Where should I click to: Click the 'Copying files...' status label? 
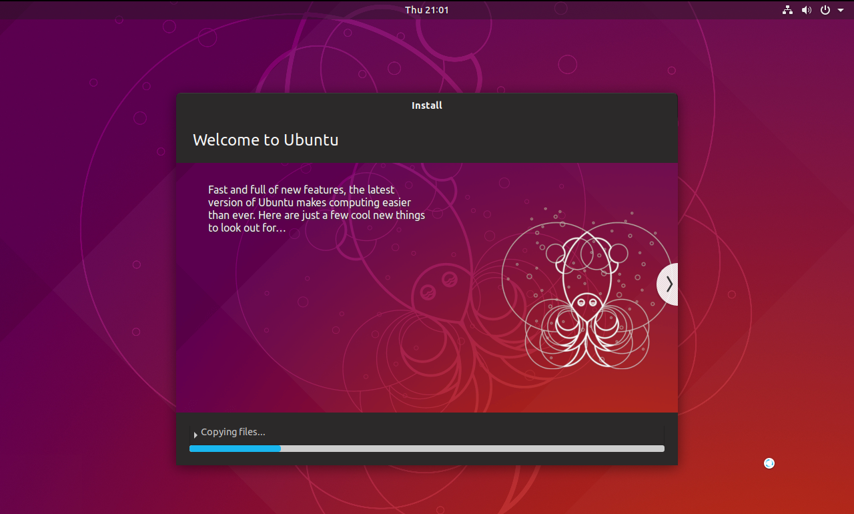point(233,432)
